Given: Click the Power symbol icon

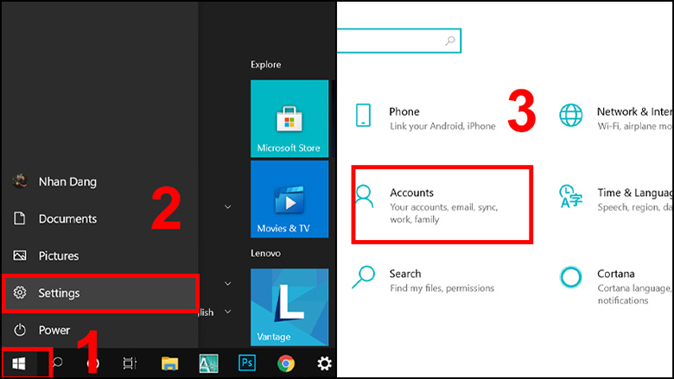Looking at the screenshot, I should (19, 330).
